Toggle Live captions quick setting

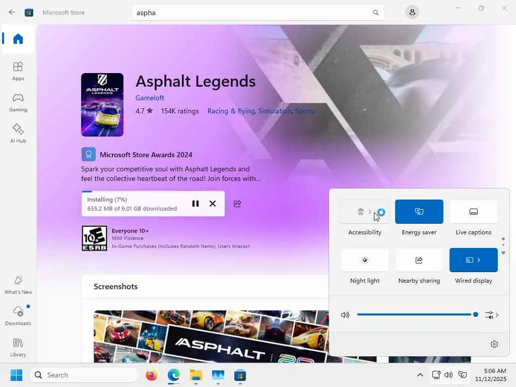coord(474,212)
